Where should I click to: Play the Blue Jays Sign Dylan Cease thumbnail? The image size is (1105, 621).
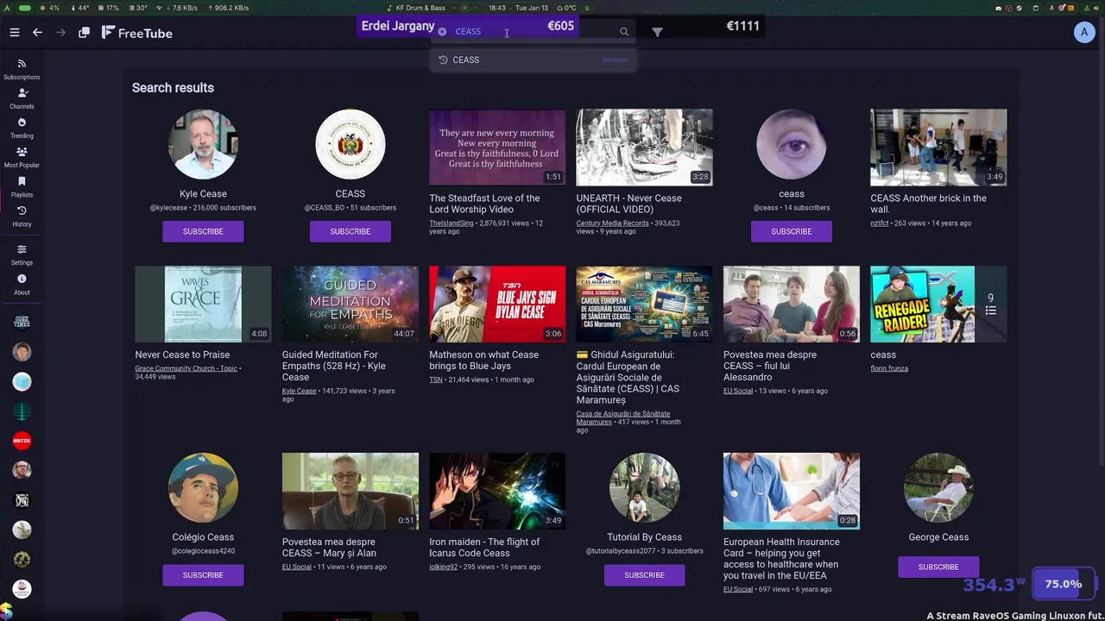[497, 304]
